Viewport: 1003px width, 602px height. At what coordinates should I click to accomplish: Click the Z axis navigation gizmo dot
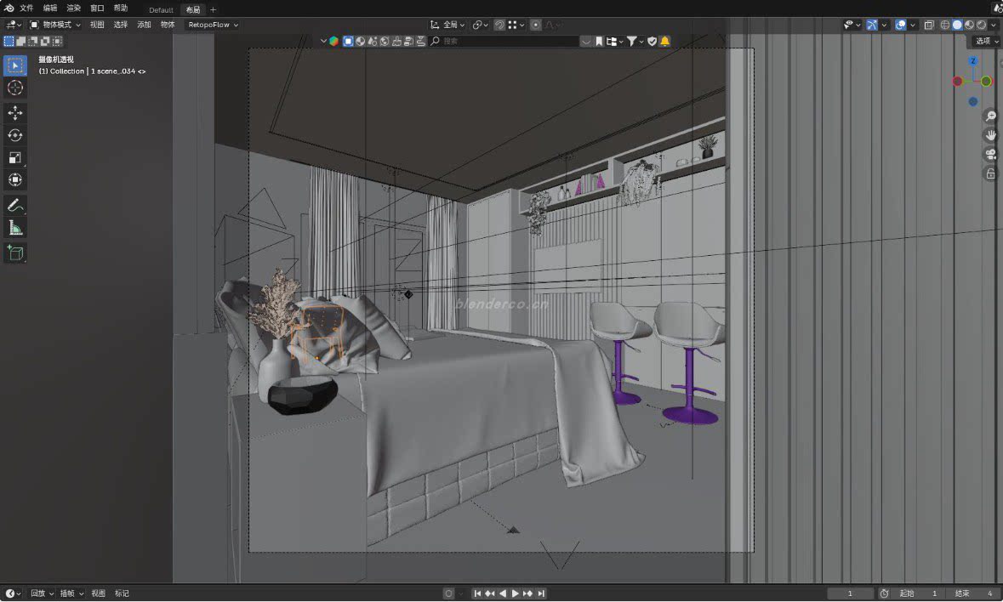tap(973, 61)
